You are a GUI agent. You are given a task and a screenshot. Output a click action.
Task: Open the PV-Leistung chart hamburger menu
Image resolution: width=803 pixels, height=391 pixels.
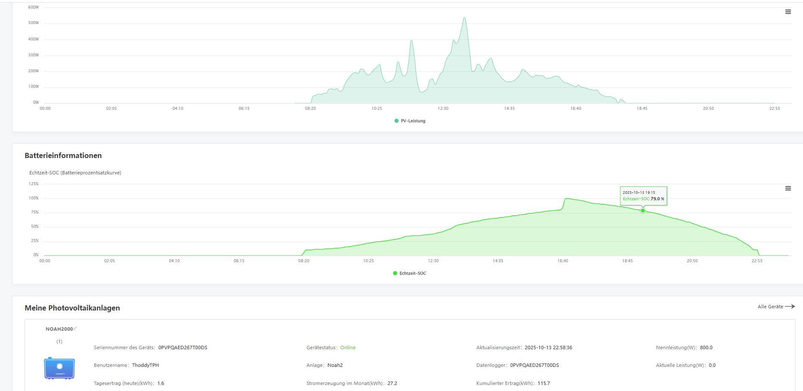pos(788,12)
